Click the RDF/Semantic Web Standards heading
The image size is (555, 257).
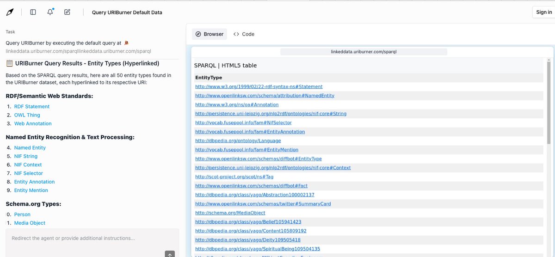coord(49,96)
